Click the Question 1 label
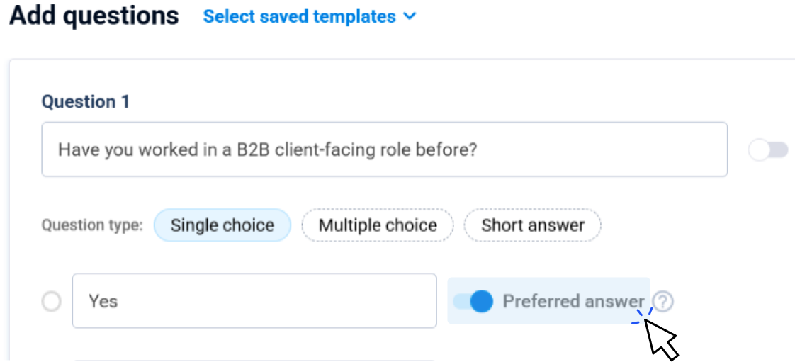Viewport: 795px width, 362px height. (x=85, y=102)
